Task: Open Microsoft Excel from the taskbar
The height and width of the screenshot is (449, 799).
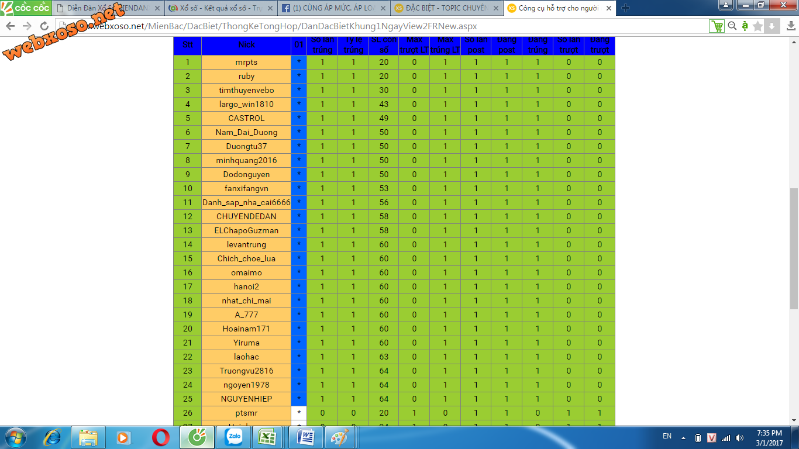Action: click(x=268, y=437)
